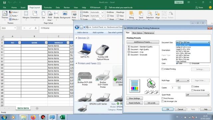Open the Quiet Mode dropdown
Viewport: 213px width, 120px height.
197,95
